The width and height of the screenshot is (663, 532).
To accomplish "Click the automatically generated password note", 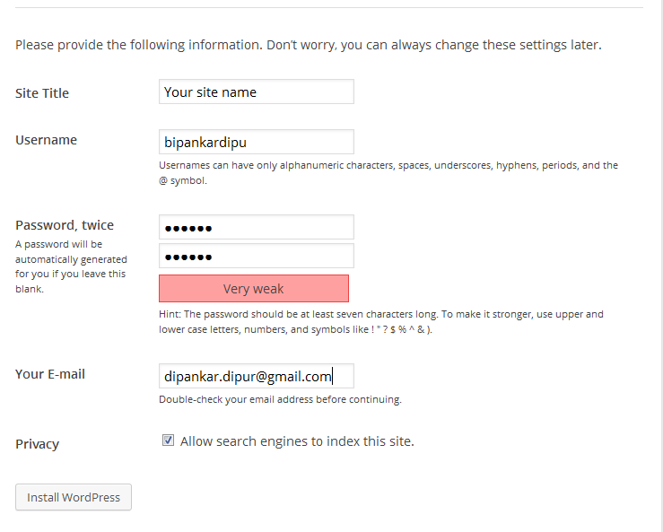I will pyautogui.click(x=71, y=266).
